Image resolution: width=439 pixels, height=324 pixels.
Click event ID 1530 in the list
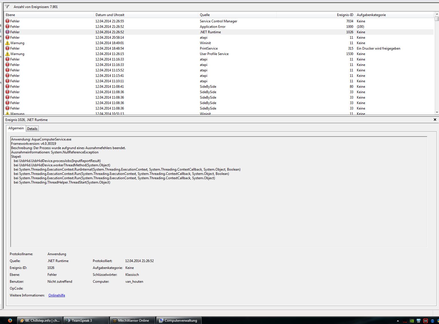point(350,54)
